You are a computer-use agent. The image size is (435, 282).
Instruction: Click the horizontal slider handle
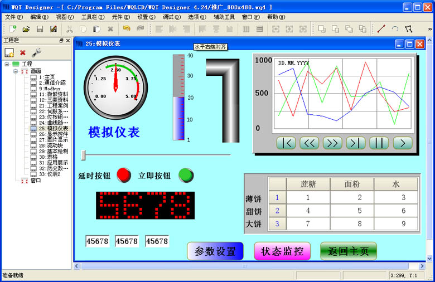(83, 155)
